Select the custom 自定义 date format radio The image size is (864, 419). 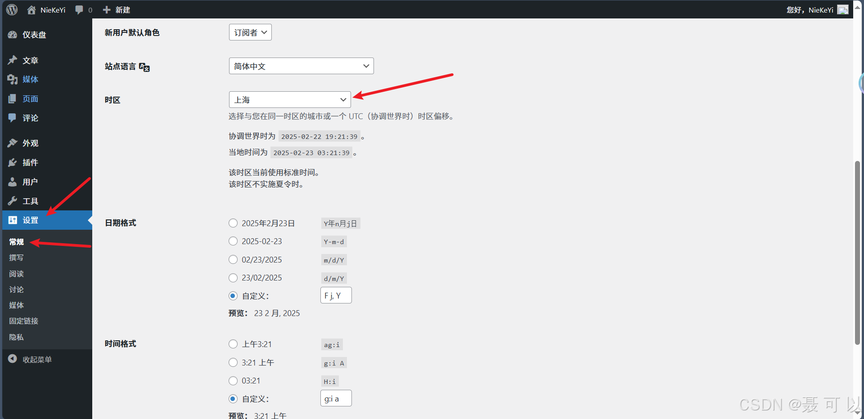(233, 296)
